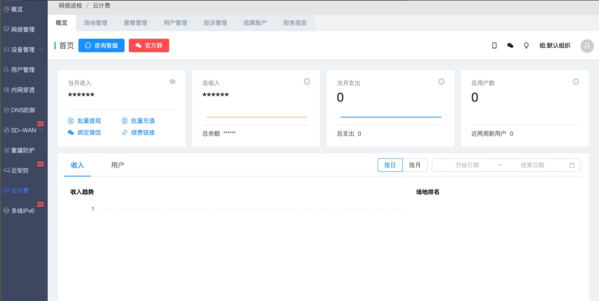Click the 设备管理 device icon in sidebar
The width and height of the screenshot is (599, 301).
6,50
